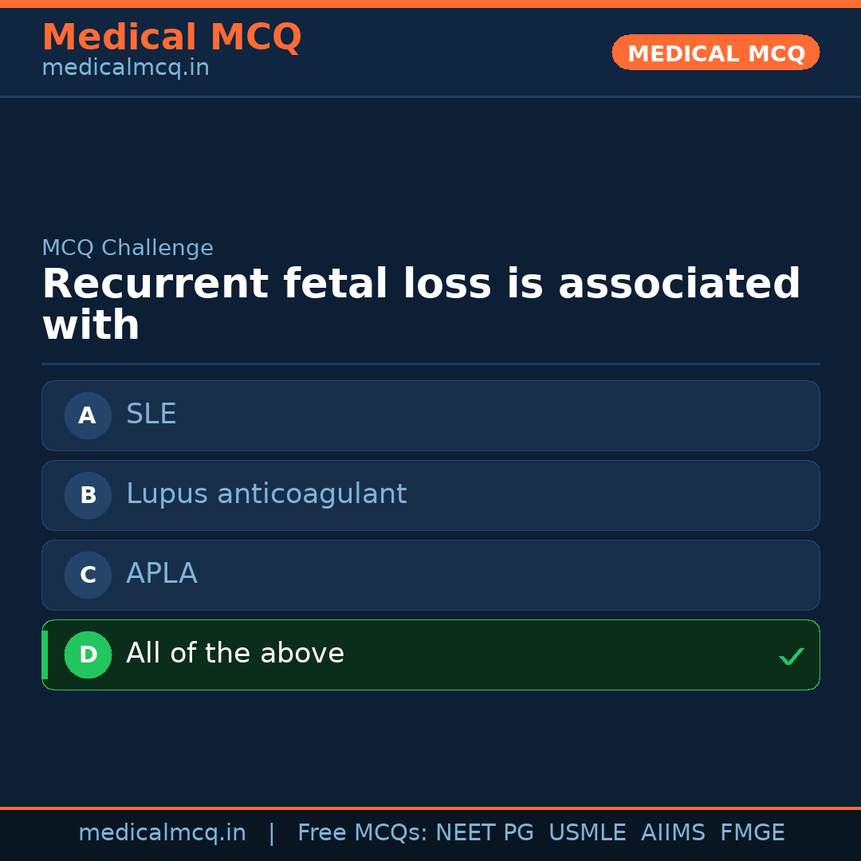Screen dimensions: 861x861
Task: Click the green checkmark on option D
Action: (792, 655)
